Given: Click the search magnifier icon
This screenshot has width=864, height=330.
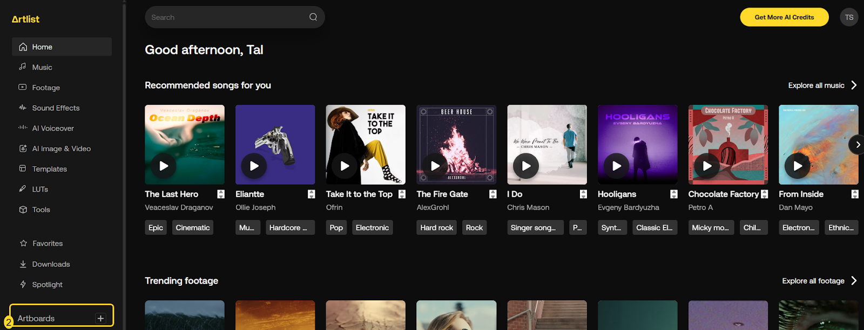Looking at the screenshot, I should click(x=313, y=17).
